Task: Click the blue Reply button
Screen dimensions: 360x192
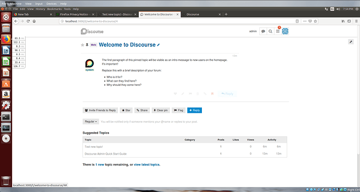Action: 195,110
